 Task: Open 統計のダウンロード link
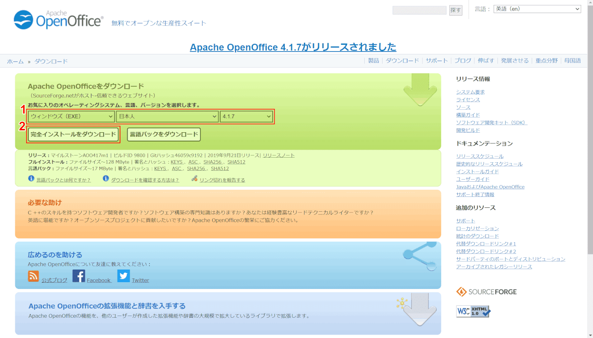click(477, 236)
